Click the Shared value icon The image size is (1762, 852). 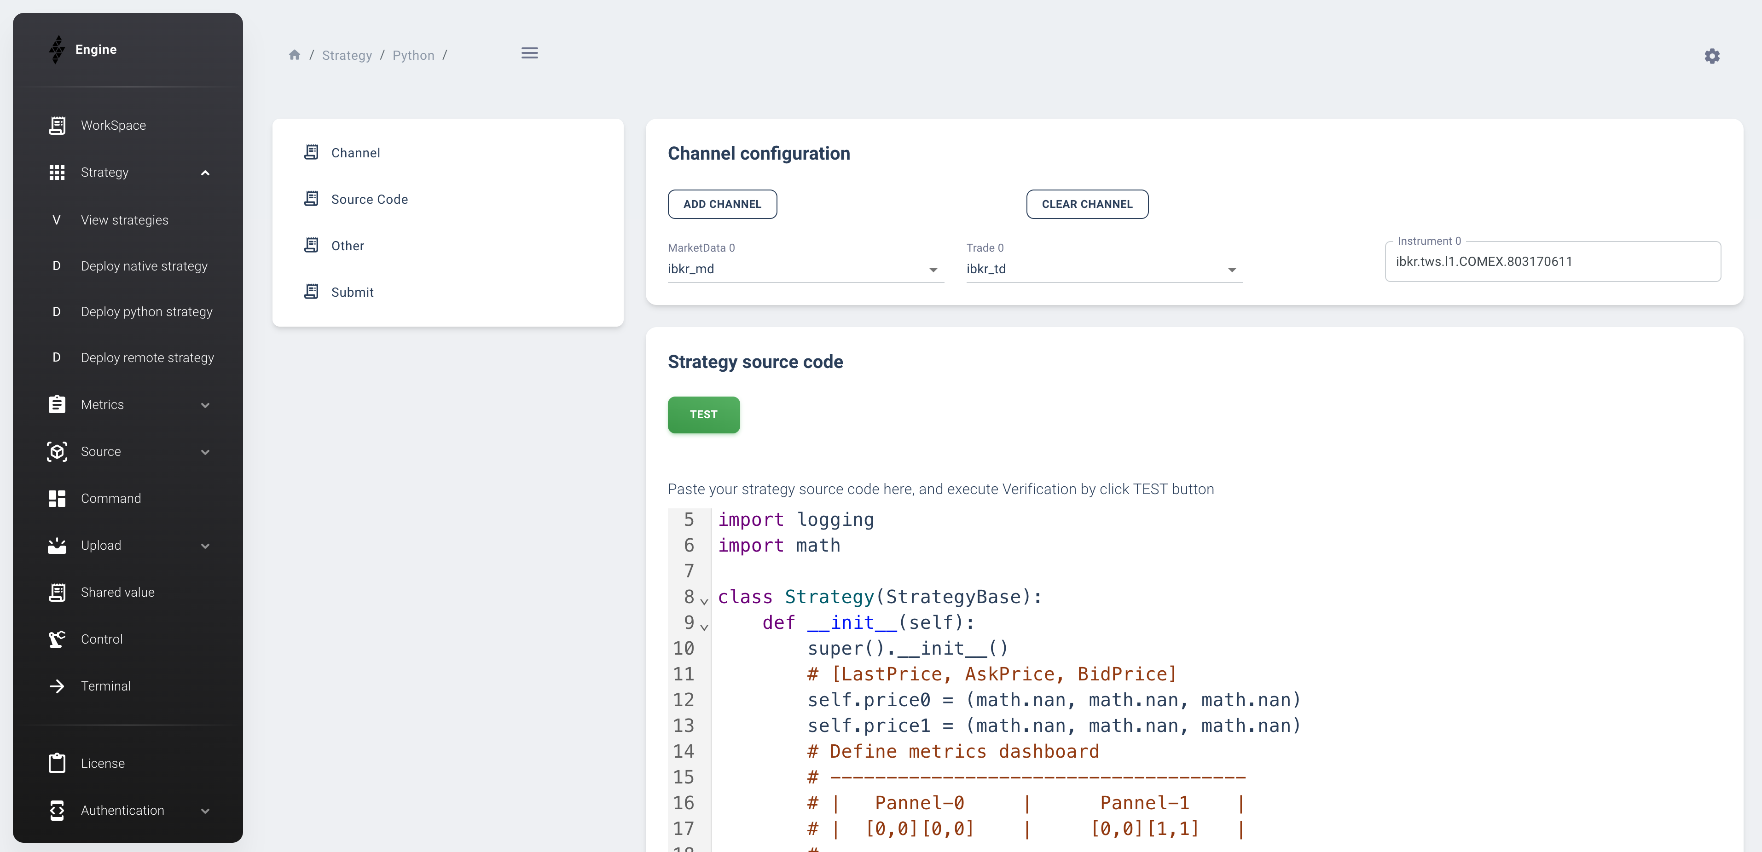tap(57, 592)
